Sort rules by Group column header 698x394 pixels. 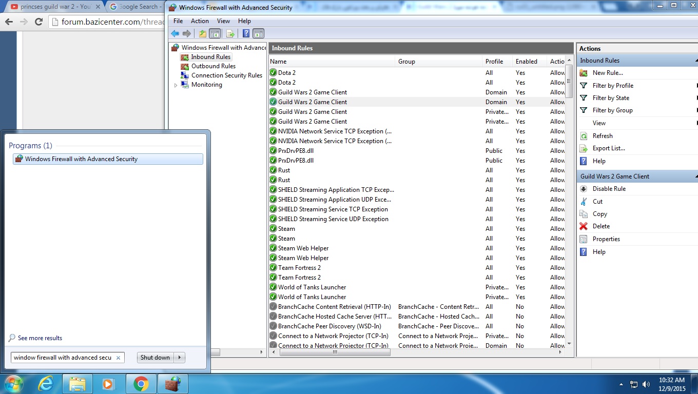point(440,61)
